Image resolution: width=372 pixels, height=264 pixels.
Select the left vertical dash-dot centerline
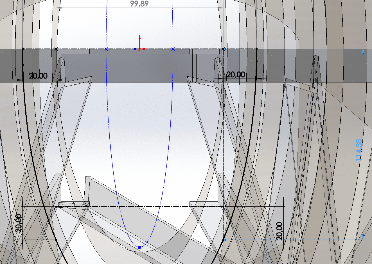(56, 140)
